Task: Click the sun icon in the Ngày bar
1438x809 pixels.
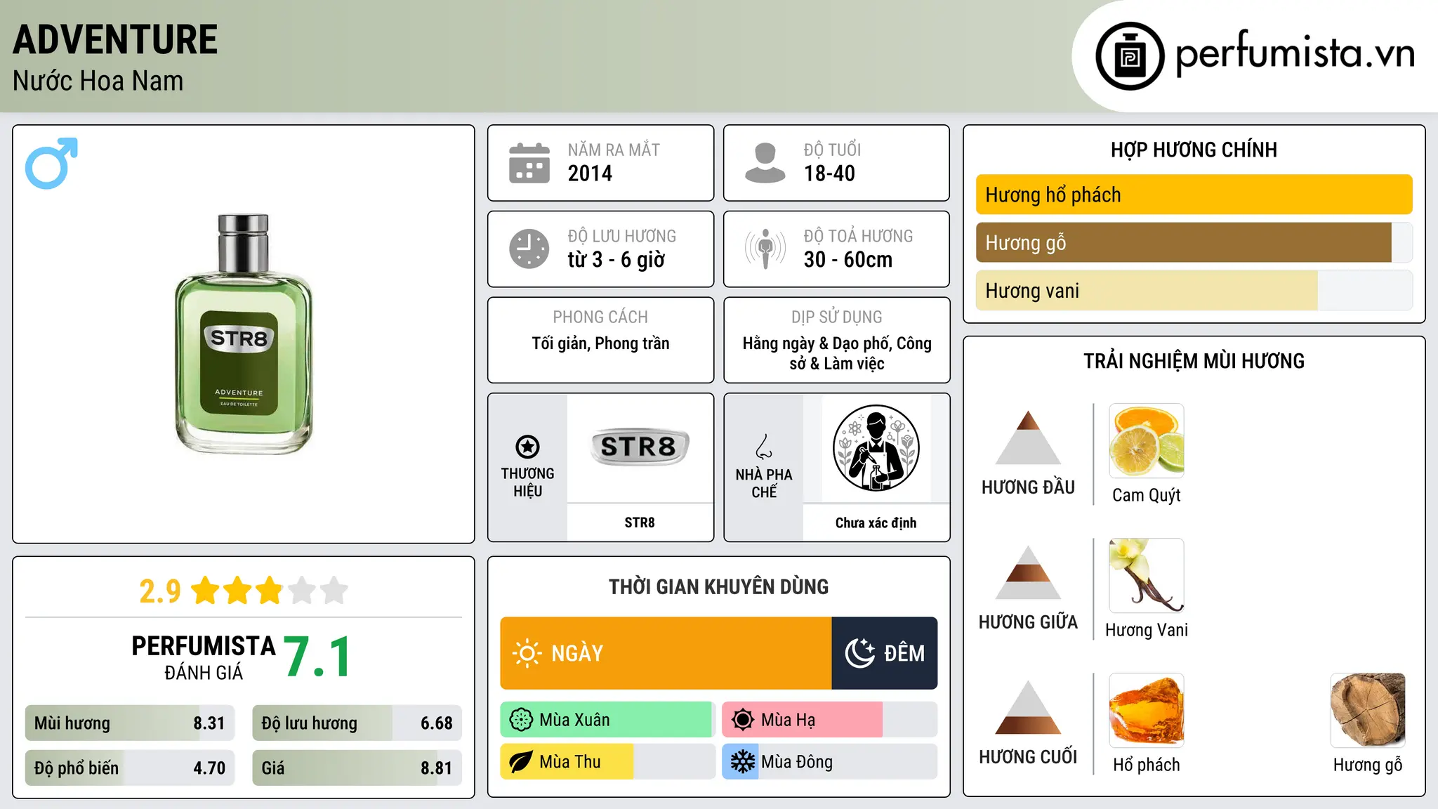Action: point(527,653)
